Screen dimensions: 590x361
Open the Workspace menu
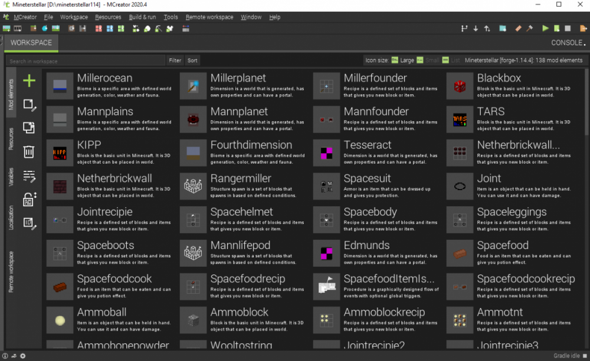[74, 17]
